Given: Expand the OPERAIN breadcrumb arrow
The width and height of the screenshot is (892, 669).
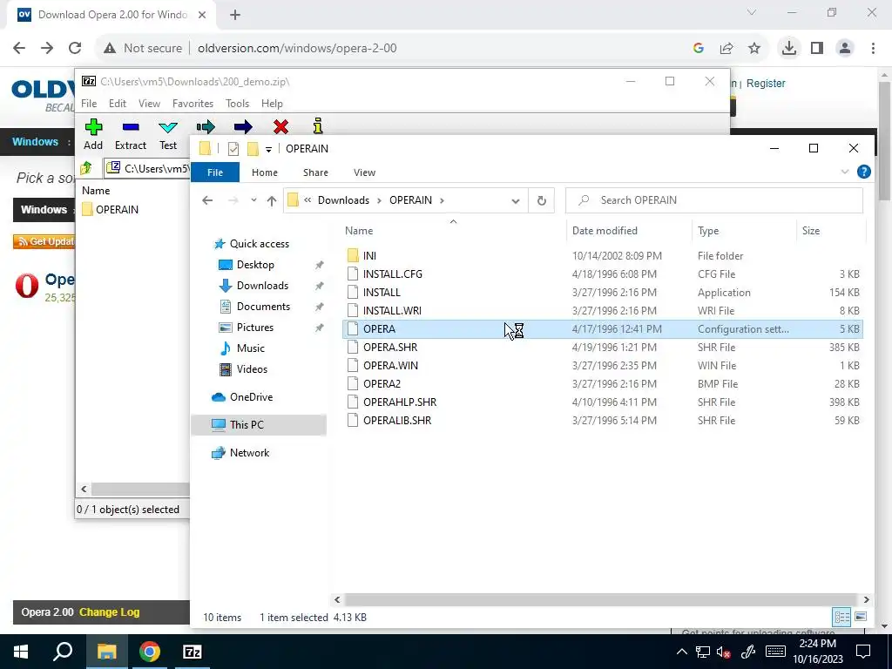Looking at the screenshot, I should [x=442, y=200].
